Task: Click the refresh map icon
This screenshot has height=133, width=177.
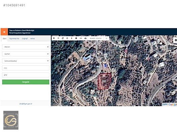Action: pos(63,38)
